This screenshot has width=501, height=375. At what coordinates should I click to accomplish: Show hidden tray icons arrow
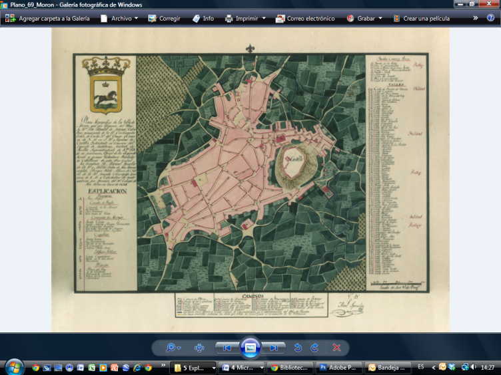434,367
